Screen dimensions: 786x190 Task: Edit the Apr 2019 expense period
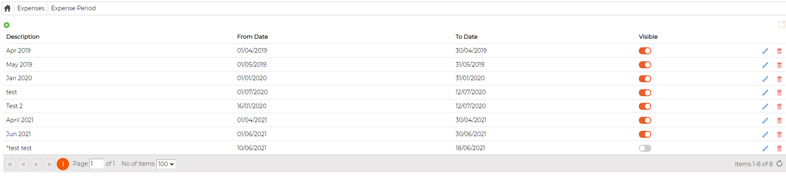pyautogui.click(x=765, y=51)
